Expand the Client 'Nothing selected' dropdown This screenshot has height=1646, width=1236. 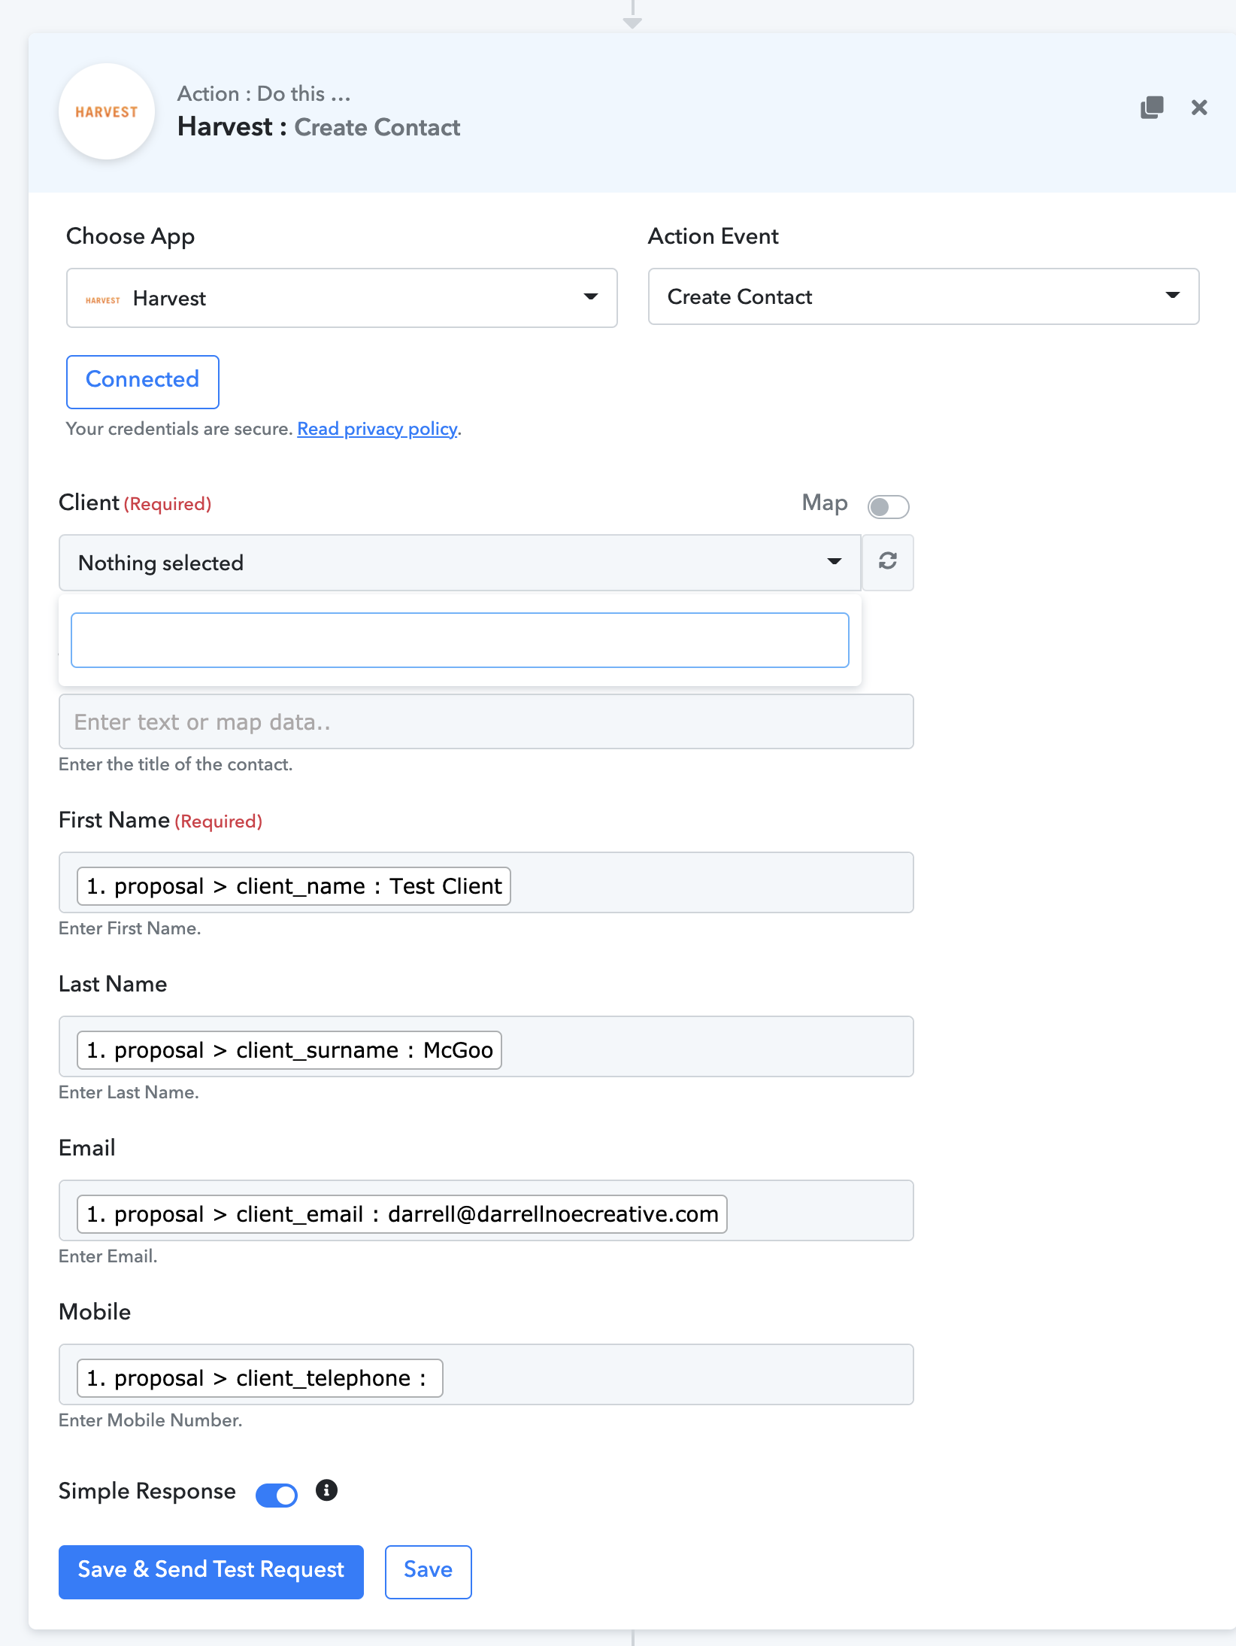click(x=459, y=563)
